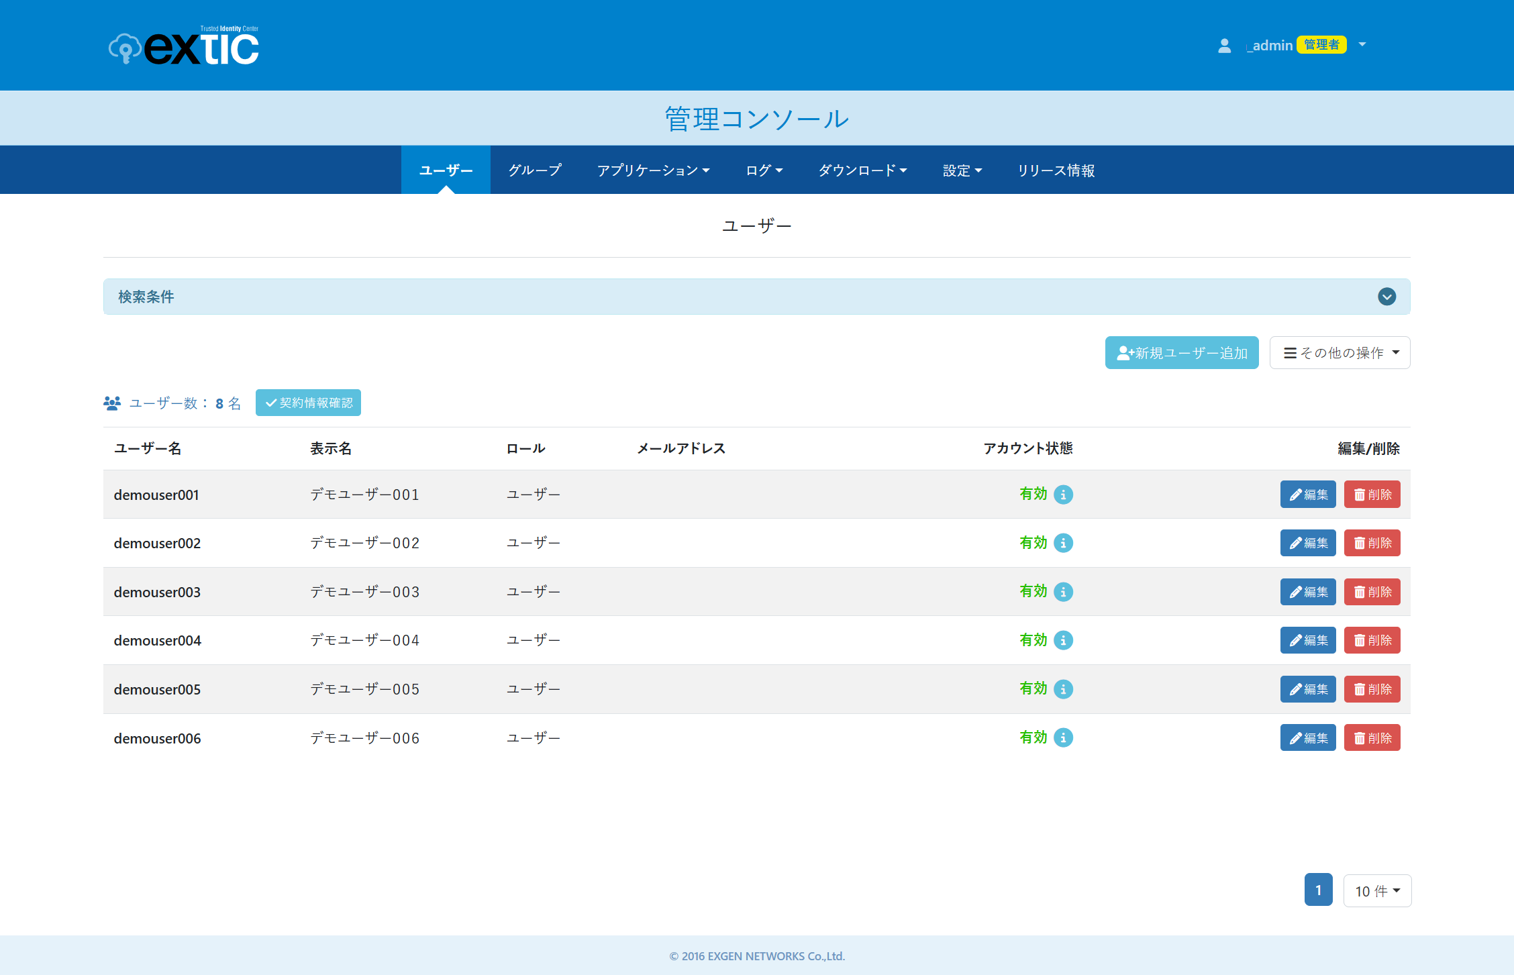Viewport: 1514px width, 975px height.
Task: Click display name デモユーザー004
Action: (x=364, y=640)
